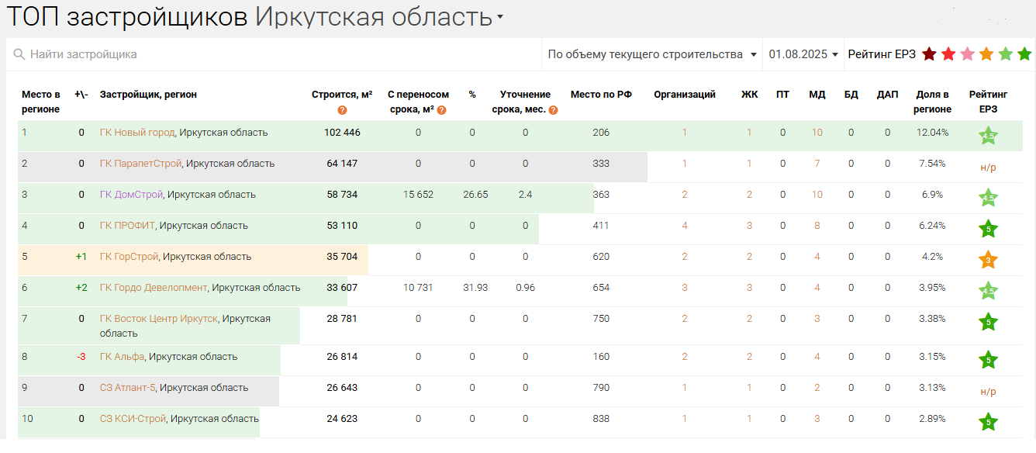The height and width of the screenshot is (453, 1036).
Task: Click help icon next to С переносом срока
Action: [x=442, y=110]
